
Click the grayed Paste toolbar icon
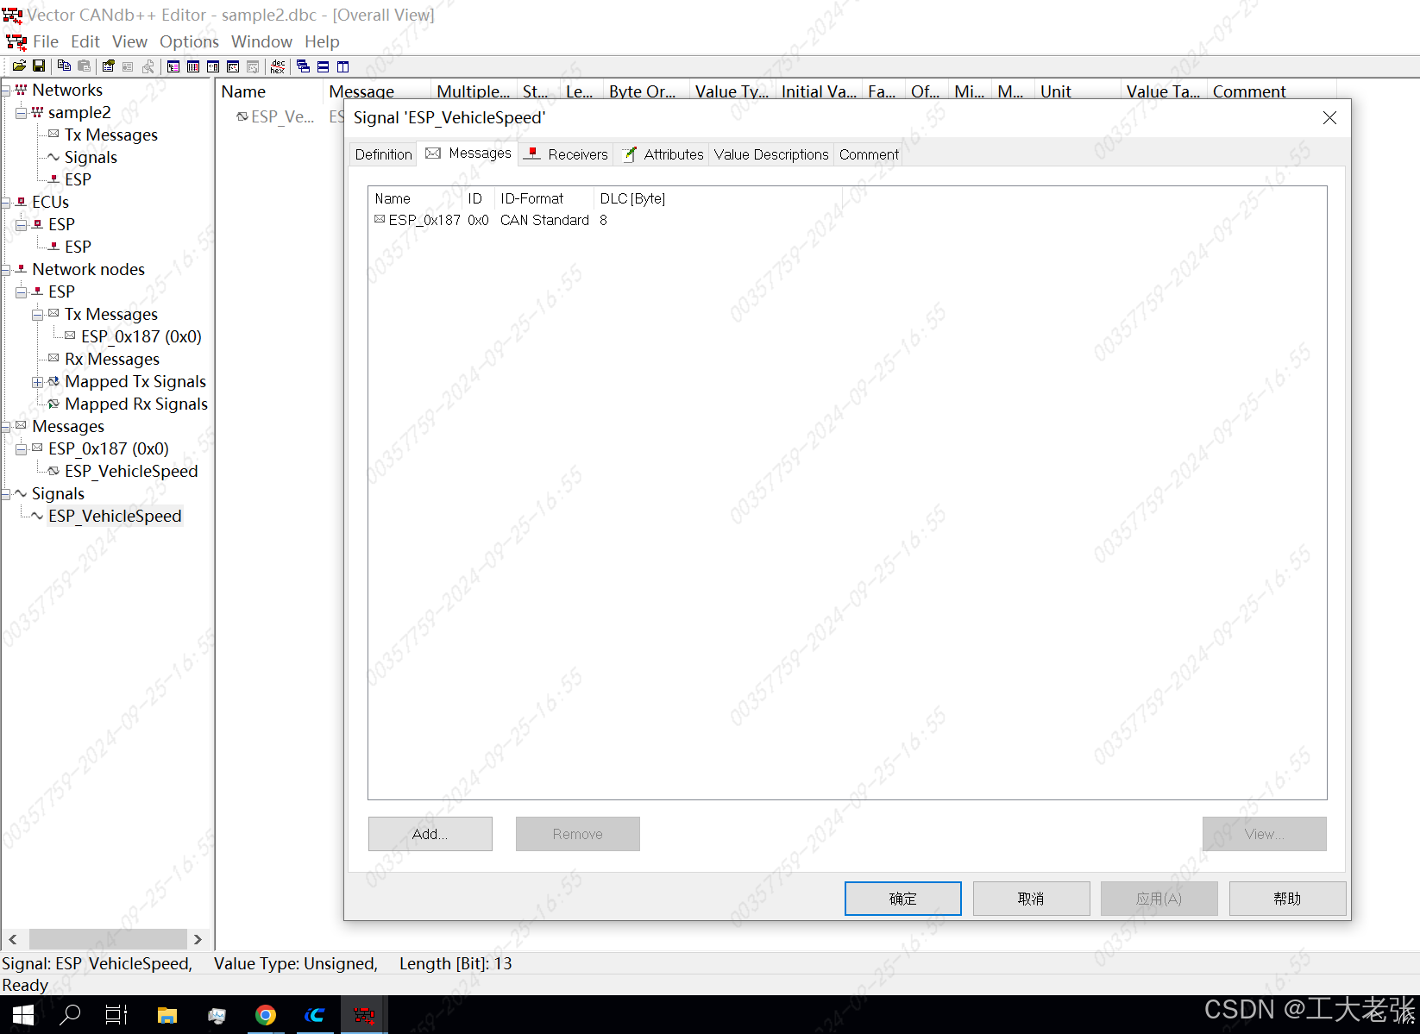[x=84, y=66]
